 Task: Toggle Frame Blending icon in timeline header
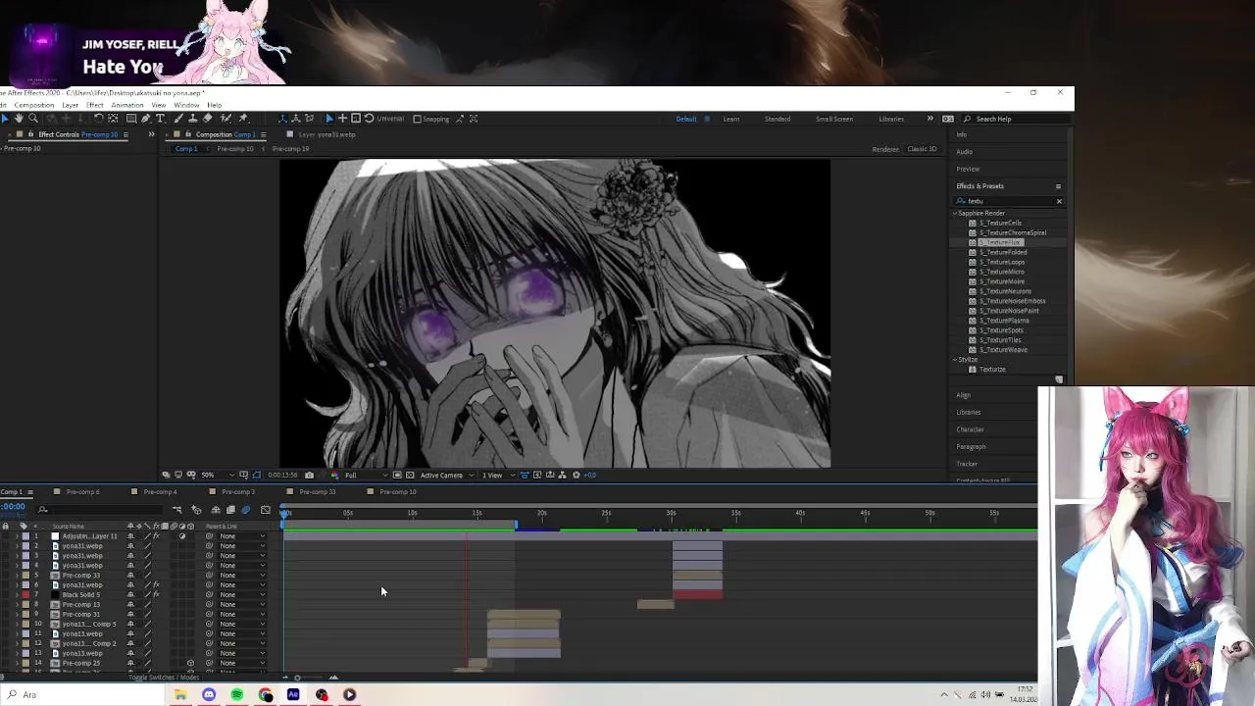(230, 510)
